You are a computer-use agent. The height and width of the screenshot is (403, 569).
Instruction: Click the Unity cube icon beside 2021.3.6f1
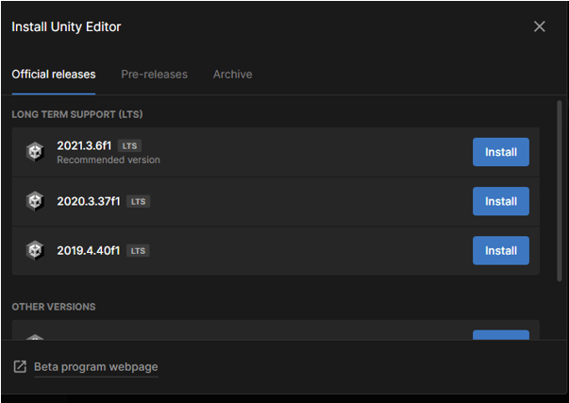[35, 152]
